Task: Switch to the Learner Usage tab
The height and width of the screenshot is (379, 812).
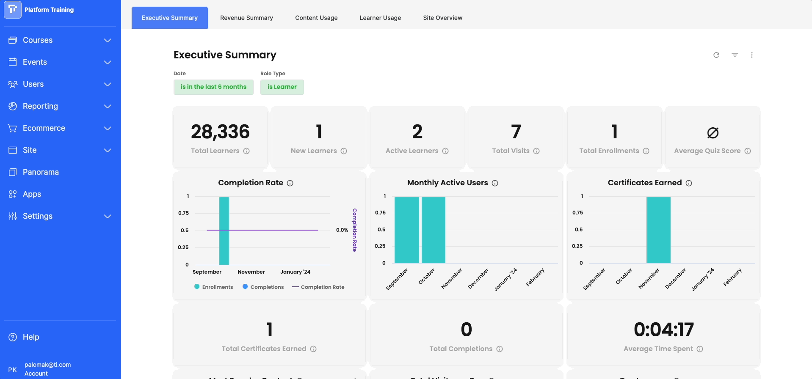Action: [x=380, y=18]
